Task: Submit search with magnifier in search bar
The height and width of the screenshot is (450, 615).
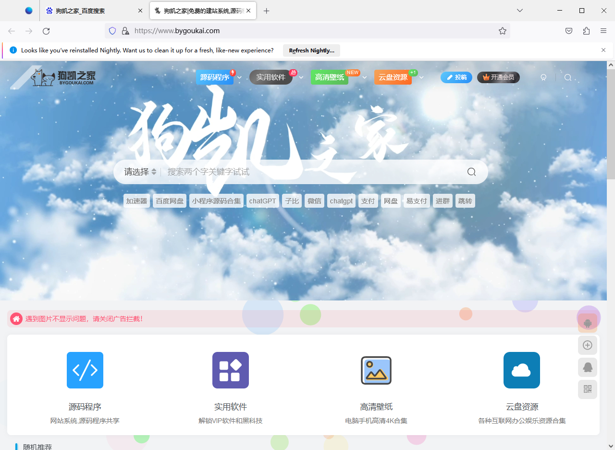Action: (x=471, y=172)
